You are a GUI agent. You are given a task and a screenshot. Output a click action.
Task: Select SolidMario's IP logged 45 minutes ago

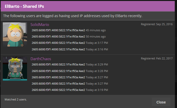click(x=58, y=30)
